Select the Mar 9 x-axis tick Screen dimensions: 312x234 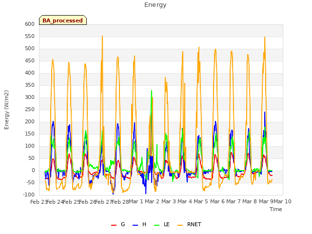(266, 201)
